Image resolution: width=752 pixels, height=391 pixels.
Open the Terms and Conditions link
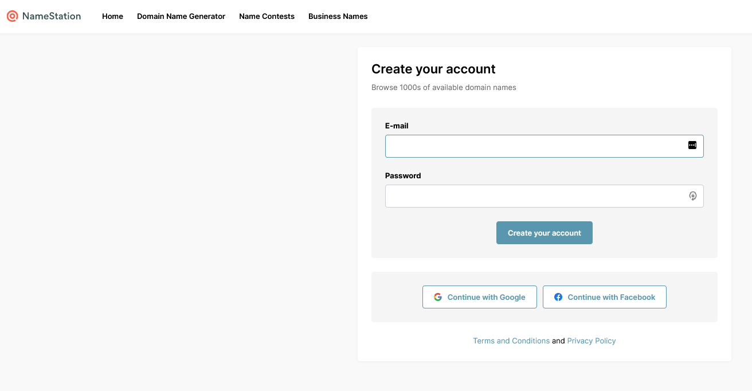[511, 341]
